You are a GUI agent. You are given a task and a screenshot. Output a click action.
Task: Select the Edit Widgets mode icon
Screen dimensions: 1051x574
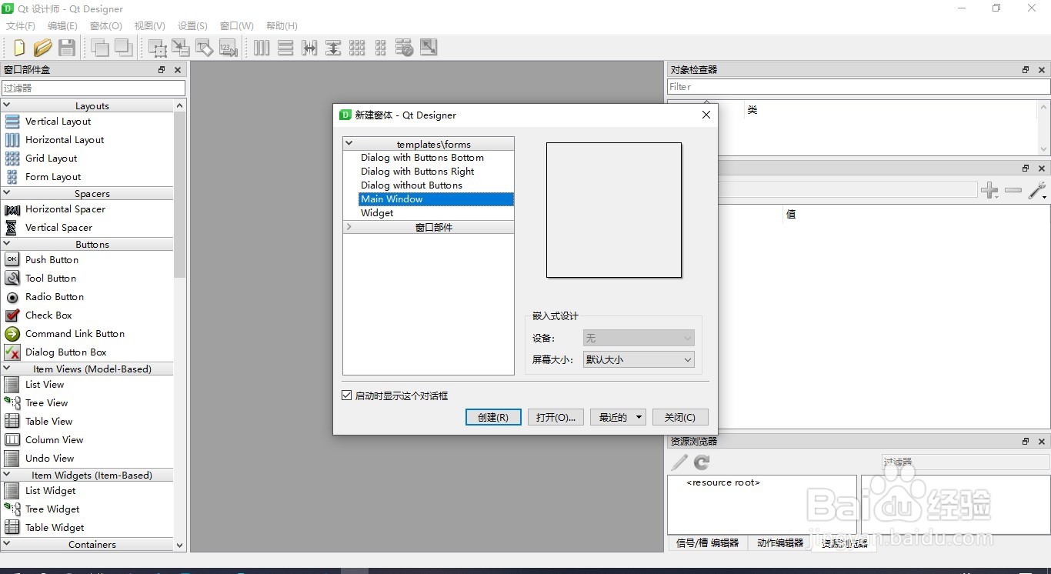click(x=158, y=48)
